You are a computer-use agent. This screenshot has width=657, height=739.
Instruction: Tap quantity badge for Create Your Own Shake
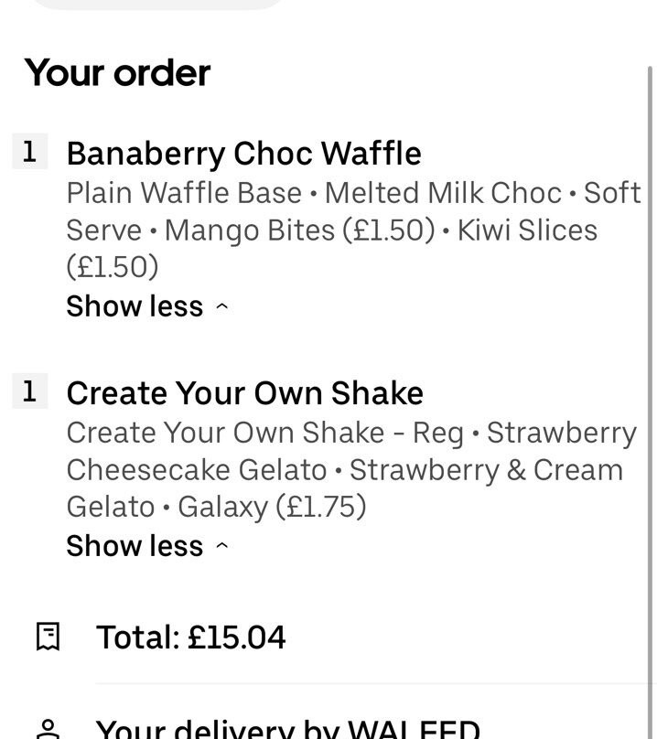tap(29, 391)
